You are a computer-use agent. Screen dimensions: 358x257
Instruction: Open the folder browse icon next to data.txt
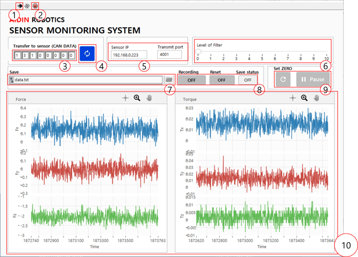[x=168, y=80]
